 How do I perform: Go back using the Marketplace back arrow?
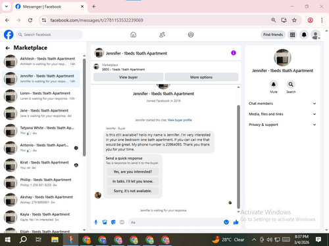(8, 48)
